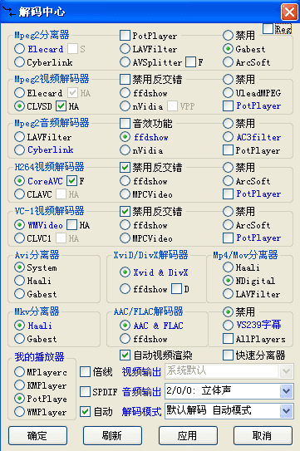Viewport: 300px width, 451px height.
Task: Select ffdshow AAC/FLAC decoder
Action: coord(125,339)
